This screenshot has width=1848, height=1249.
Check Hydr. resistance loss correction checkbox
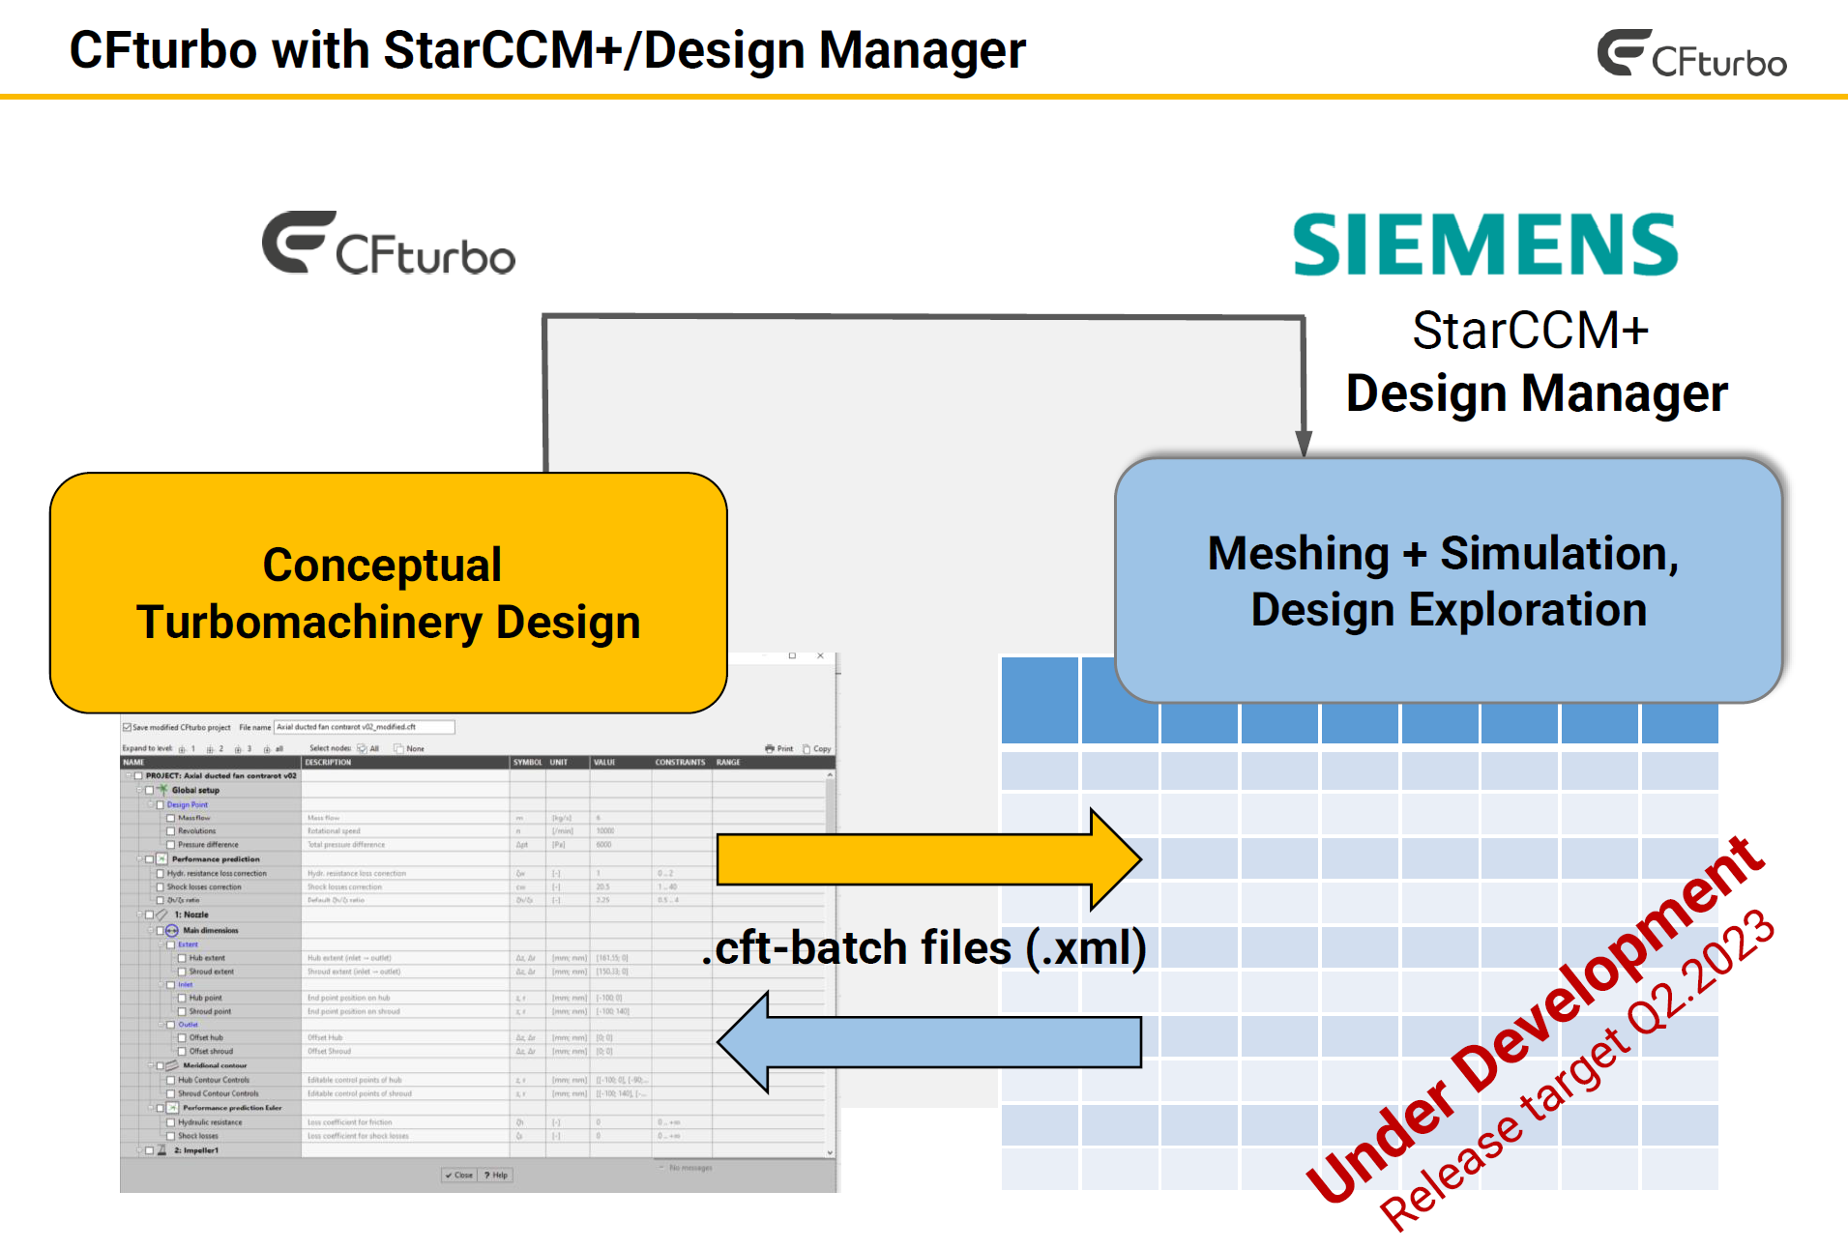pos(161,873)
